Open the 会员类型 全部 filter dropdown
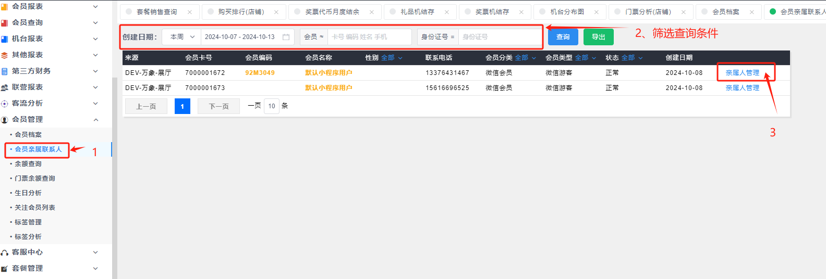Viewport: 826px width, 279px height. point(586,58)
